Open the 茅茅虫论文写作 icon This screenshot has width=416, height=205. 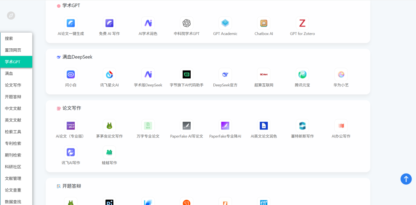pos(109,126)
